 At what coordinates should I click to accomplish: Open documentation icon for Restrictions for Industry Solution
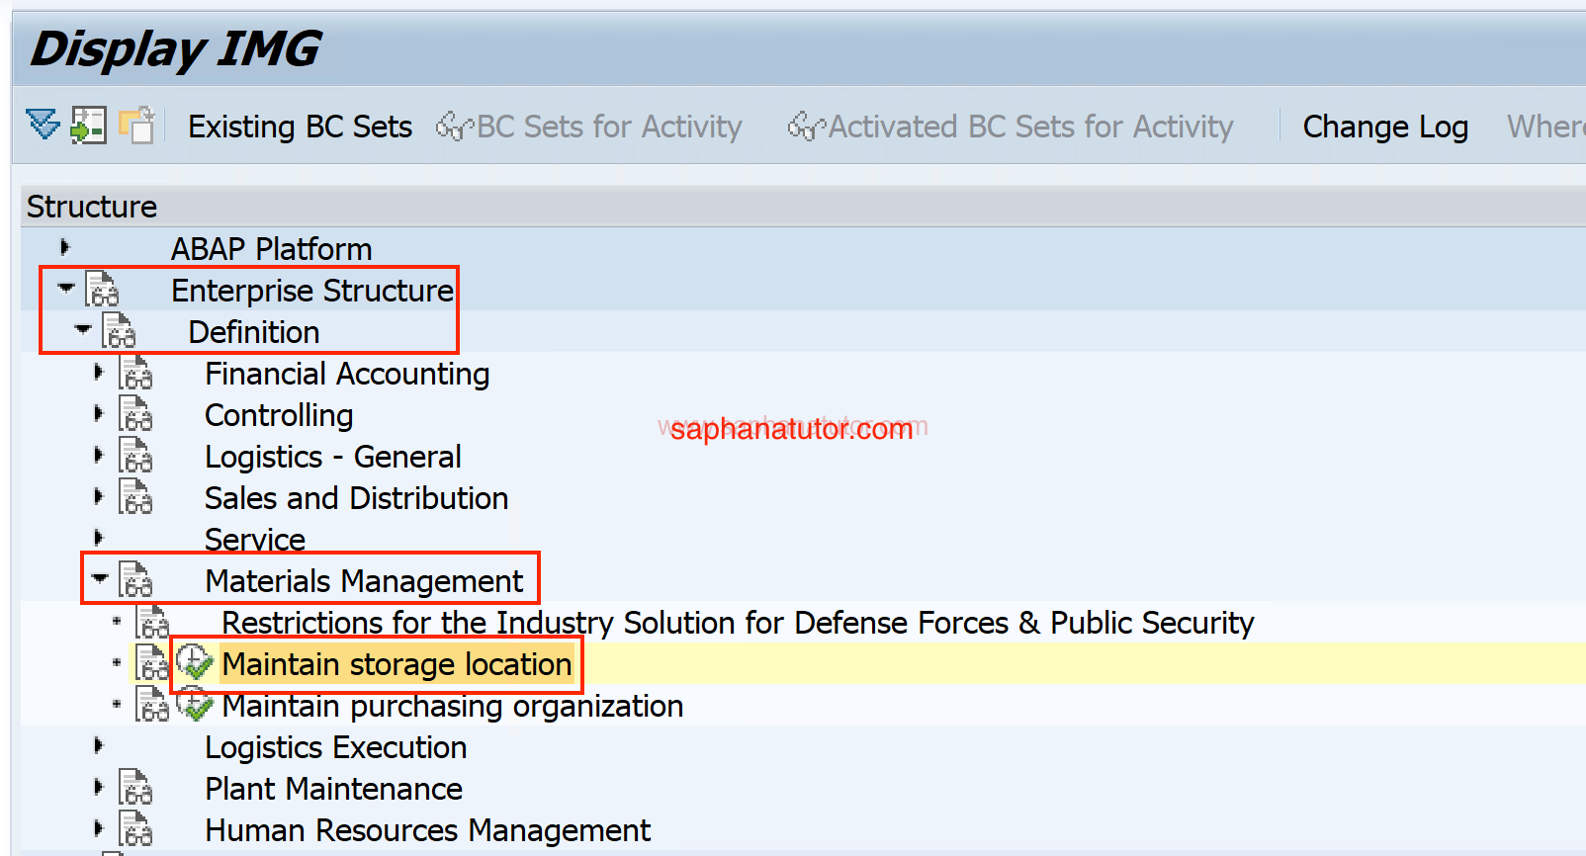pos(152,622)
